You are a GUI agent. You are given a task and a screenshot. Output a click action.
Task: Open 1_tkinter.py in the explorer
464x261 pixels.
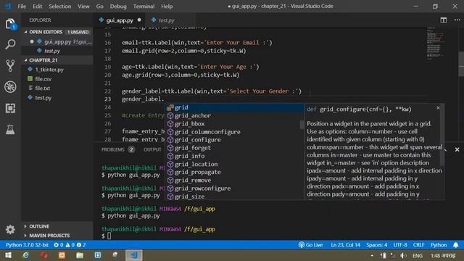pos(57,70)
